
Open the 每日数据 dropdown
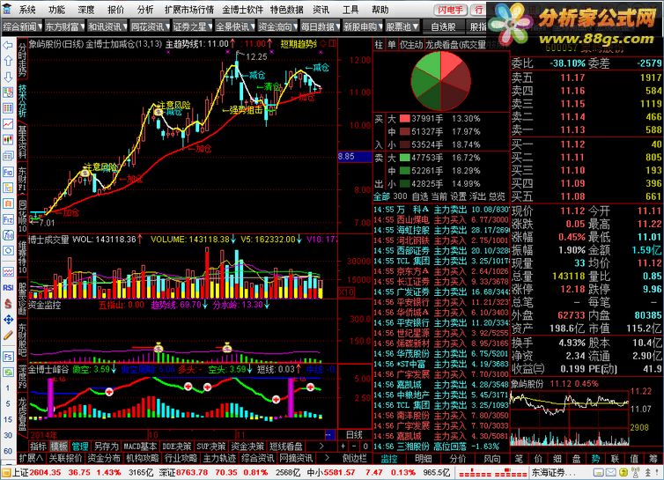(x=321, y=26)
